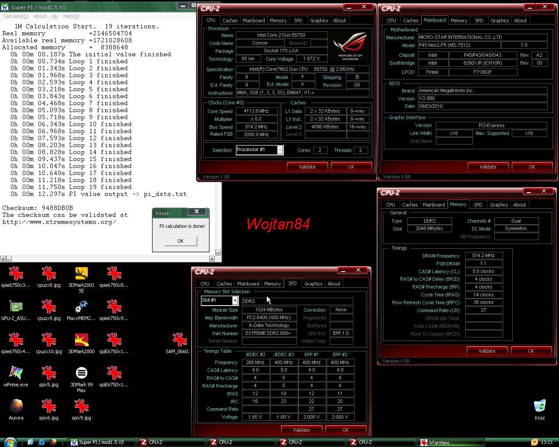The image size is (559, 447).
Task: Open About tab in CPU-Z Mainboard window
Action: 520,21
